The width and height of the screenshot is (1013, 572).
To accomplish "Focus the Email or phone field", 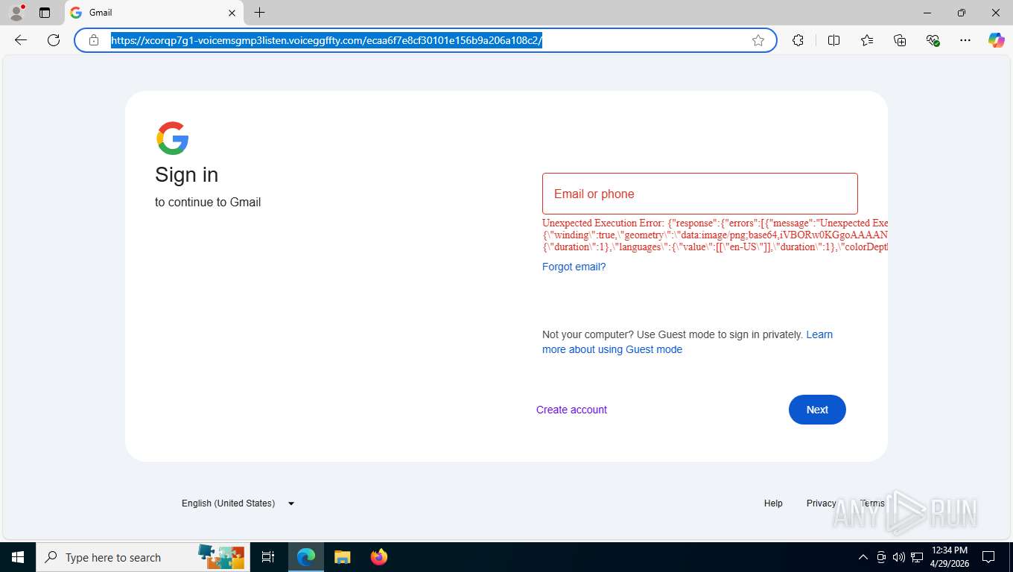I will pos(700,194).
